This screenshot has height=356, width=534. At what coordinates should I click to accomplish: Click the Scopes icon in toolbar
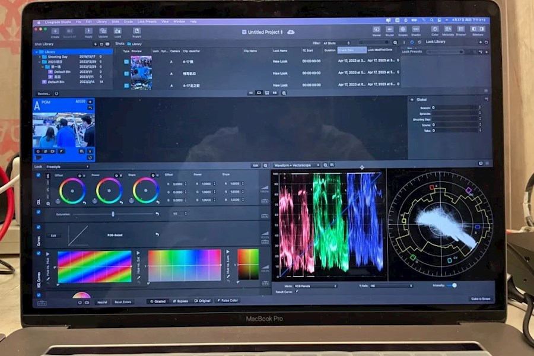tap(403, 29)
